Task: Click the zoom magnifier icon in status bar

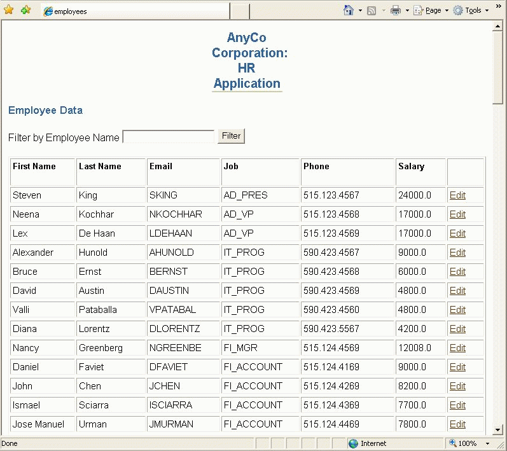Action: point(453,443)
